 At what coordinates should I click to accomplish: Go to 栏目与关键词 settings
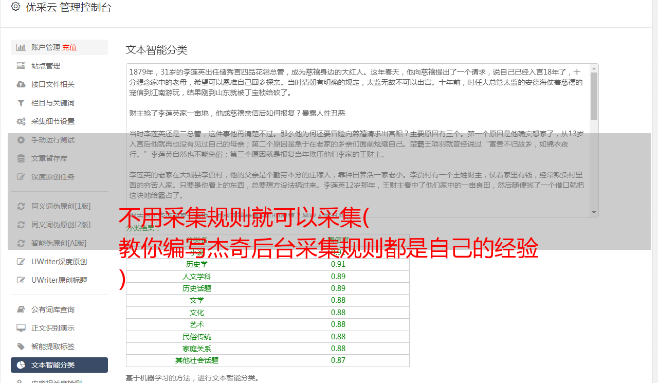click(59, 103)
